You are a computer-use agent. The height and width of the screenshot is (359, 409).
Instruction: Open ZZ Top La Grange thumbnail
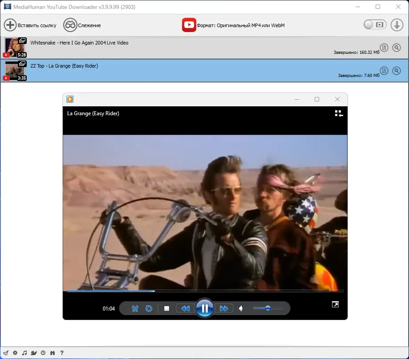tap(16, 71)
